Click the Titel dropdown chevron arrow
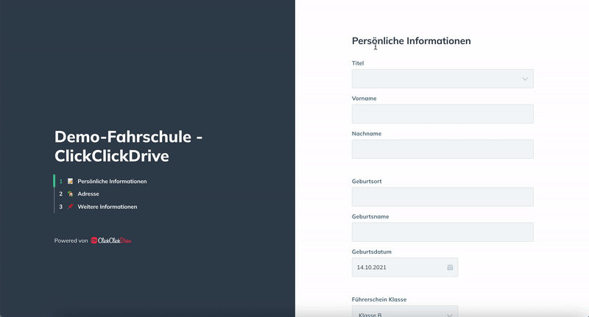Screen dimensions: 589x317 tap(525, 79)
